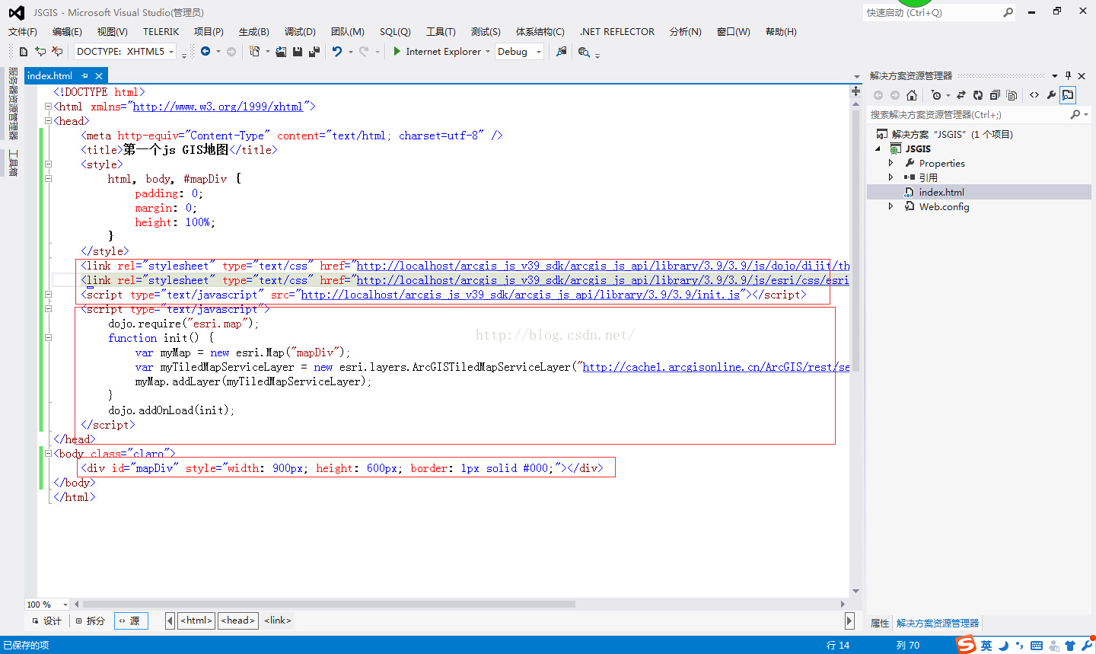The height and width of the screenshot is (654, 1096).
Task: Click the properties wrench icon in Solution Explorer toolbar
Action: click(1051, 95)
